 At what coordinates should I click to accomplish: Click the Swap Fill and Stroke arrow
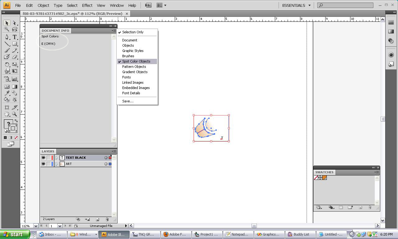pyautogui.click(x=16, y=121)
